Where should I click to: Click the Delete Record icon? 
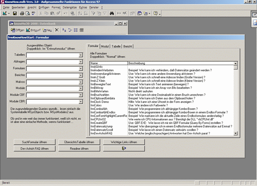point(125,14)
